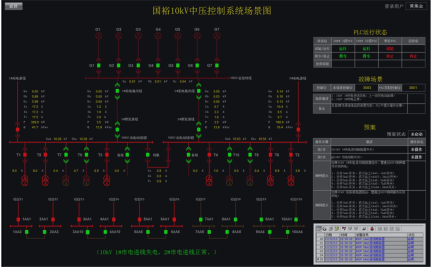This screenshot has height=267, width=431.
Task: Click the T10 green breaker square
Action: point(230,155)
